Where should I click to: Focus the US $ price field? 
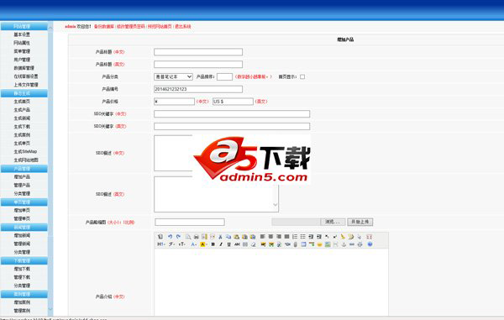[x=233, y=102]
